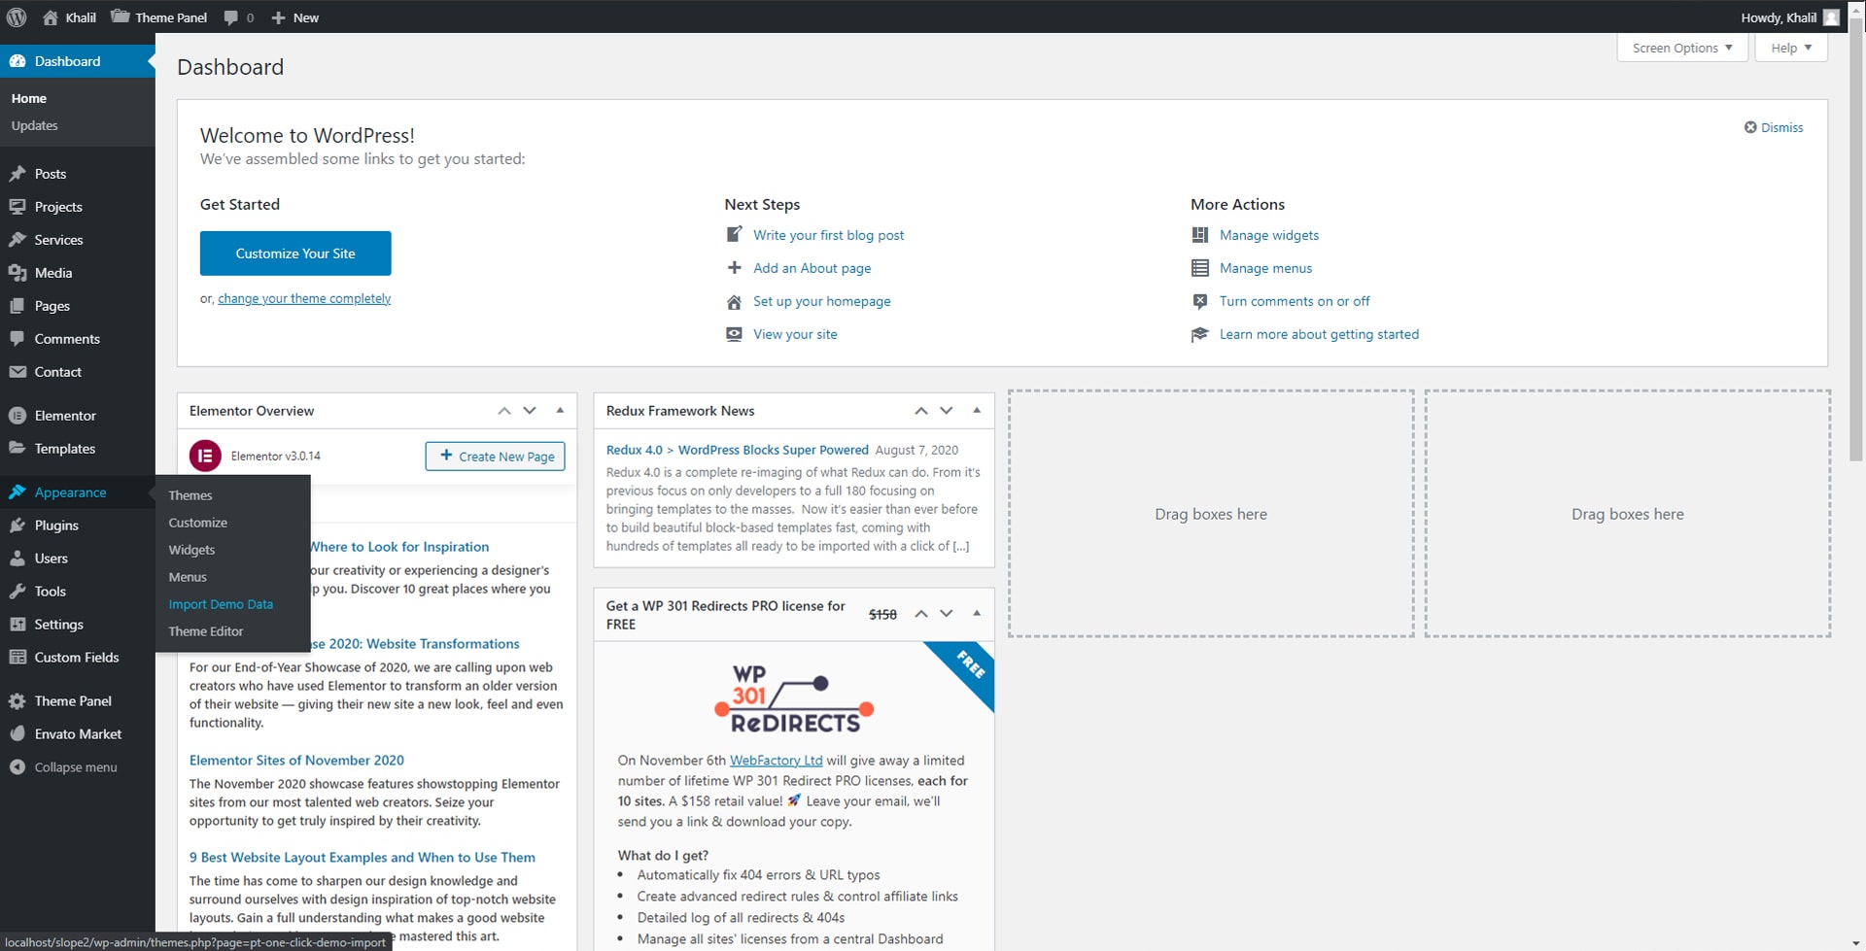Viewport: 1866px width, 951px height.
Task: Open WebFactory Ltd link
Action: (x=776, y=761)
